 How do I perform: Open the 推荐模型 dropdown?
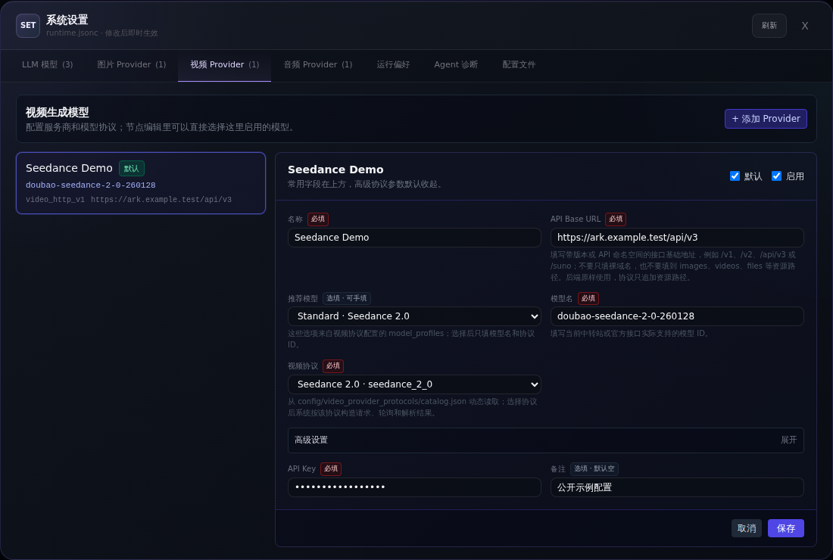[x=414, y=316]
